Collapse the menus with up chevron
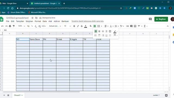The width and height of the screenshot is (174, 98). pos(168,26)
